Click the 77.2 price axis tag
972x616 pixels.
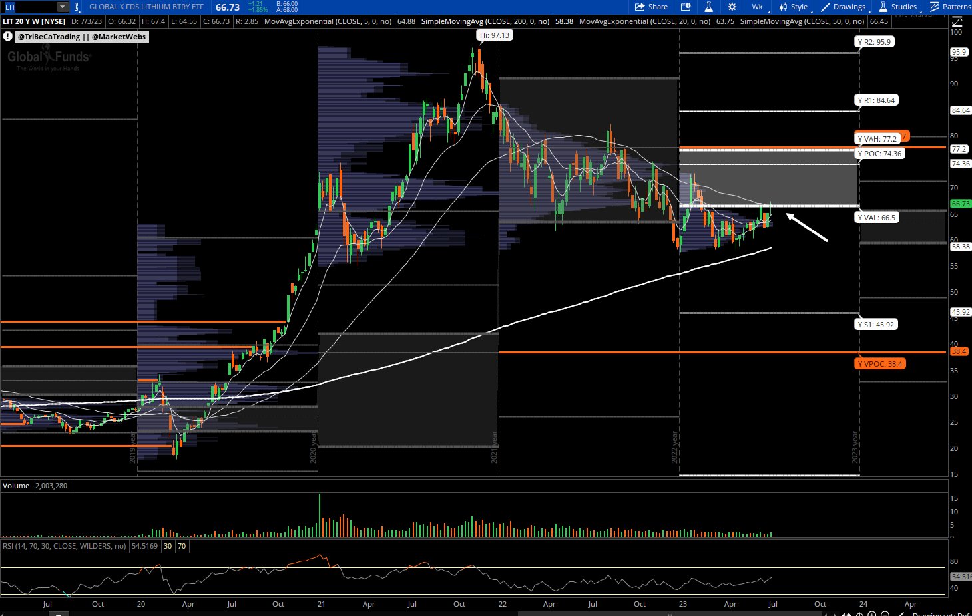pyautogui.click(x=959, y=149)
